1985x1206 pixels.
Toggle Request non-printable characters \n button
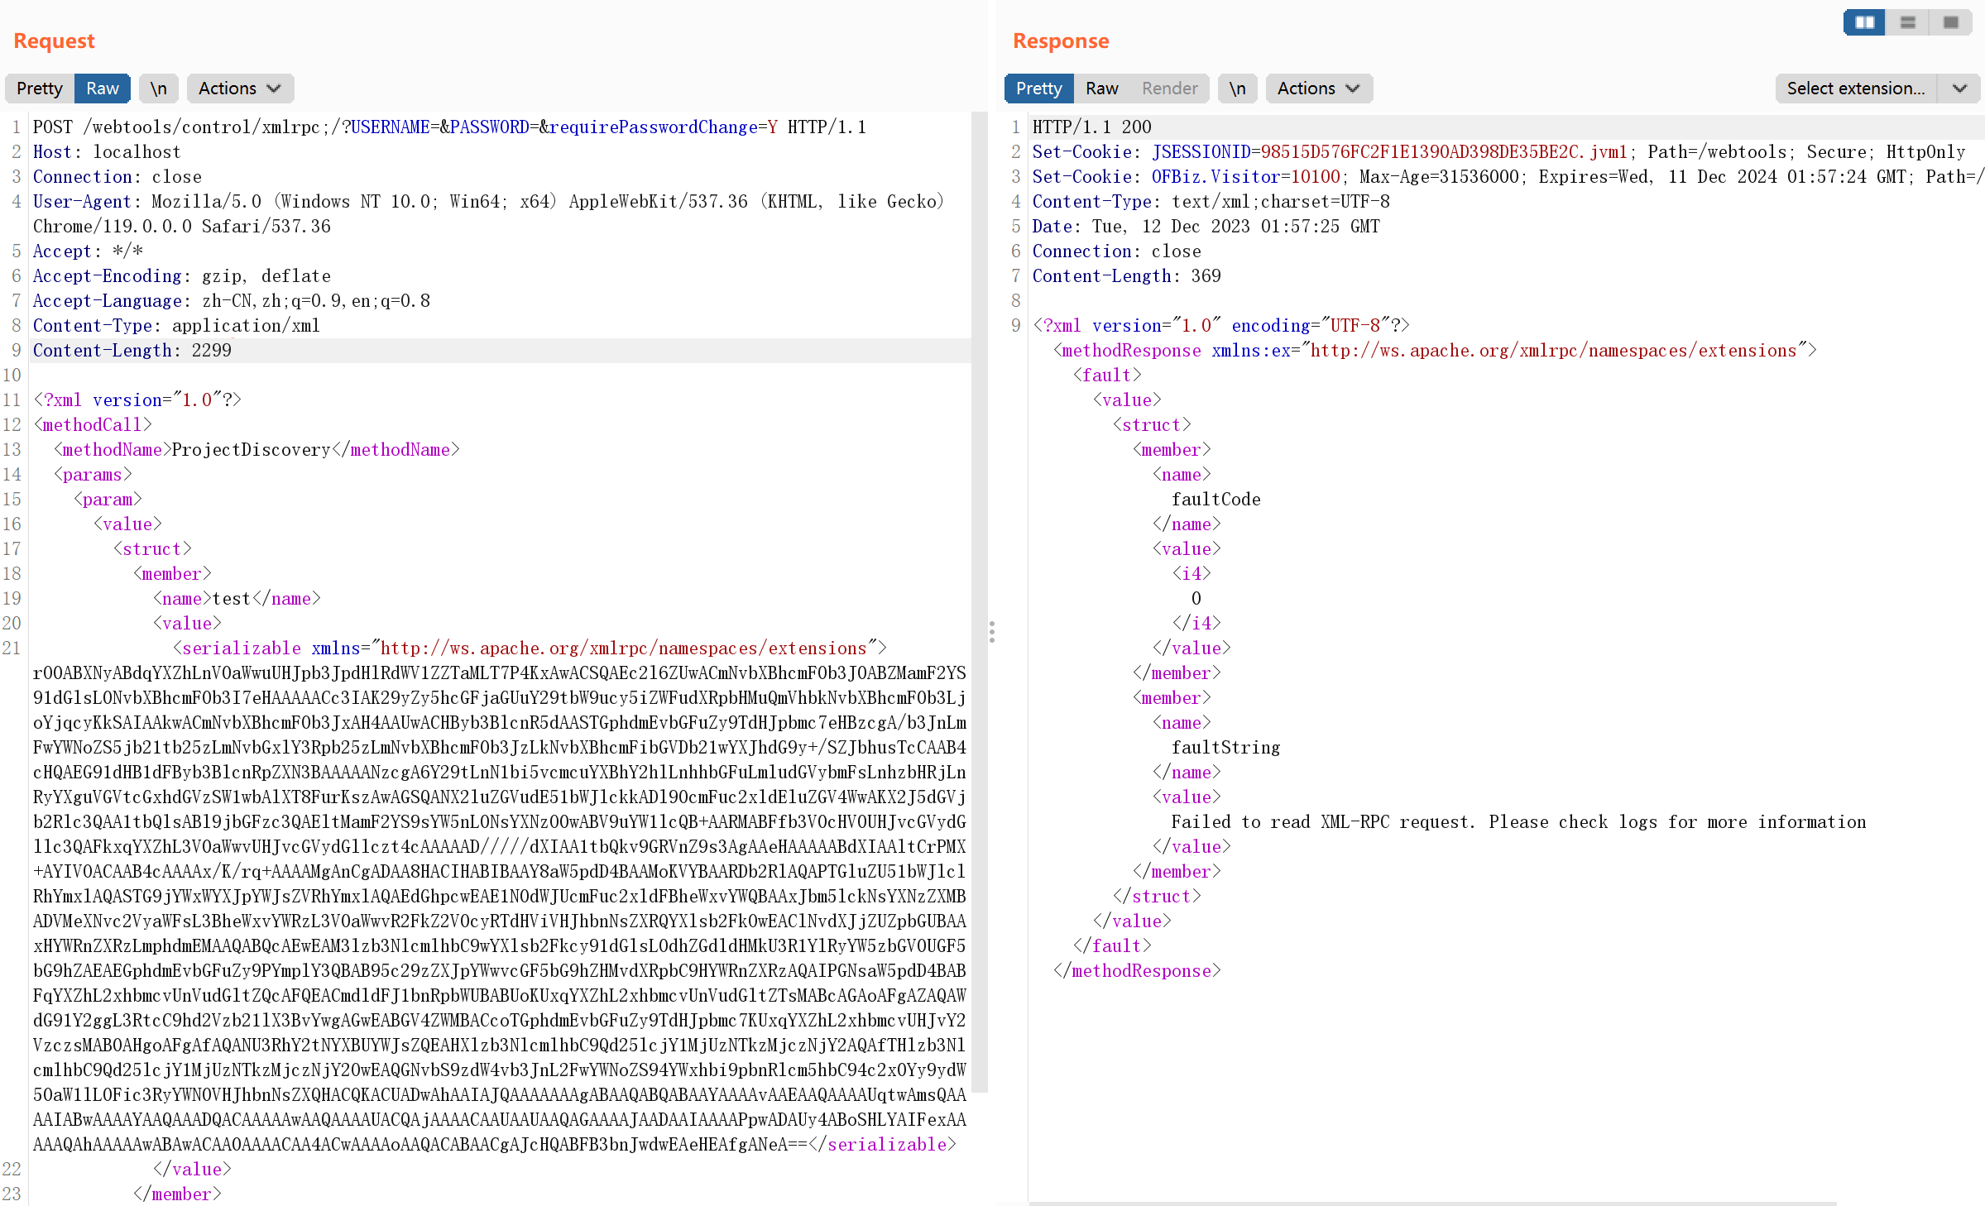coord(158,89)
